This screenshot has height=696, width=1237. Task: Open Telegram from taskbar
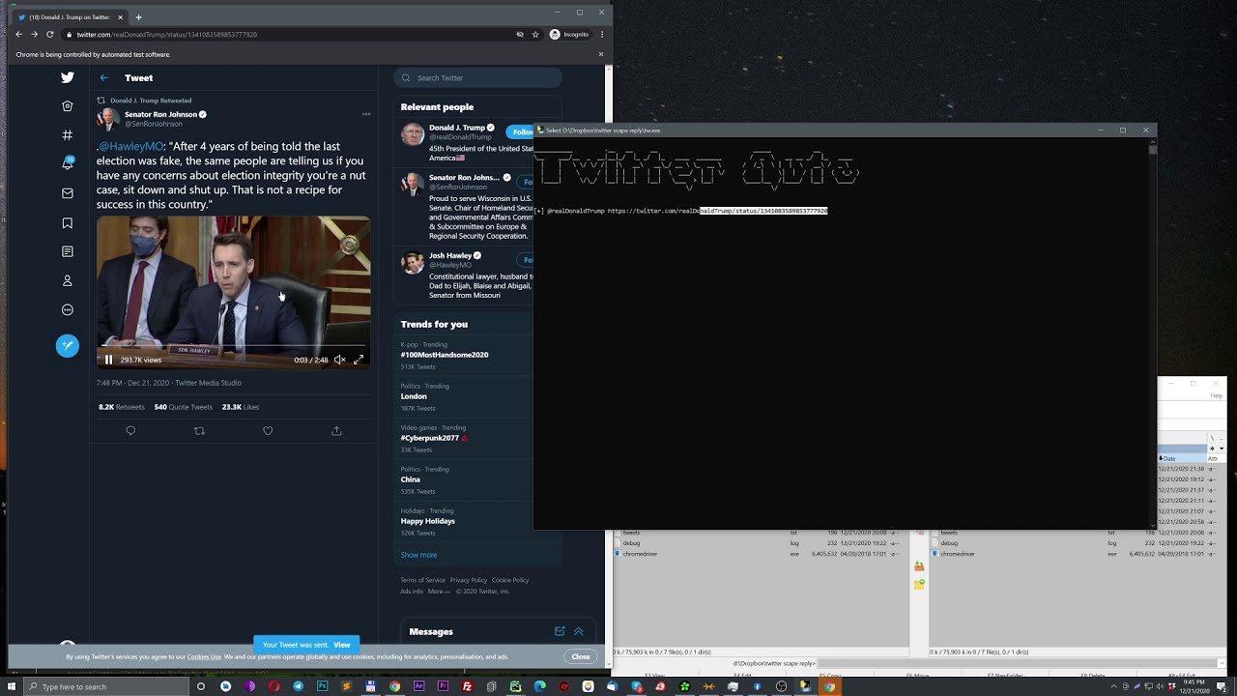pyautogui.click(x=298, y=686)
